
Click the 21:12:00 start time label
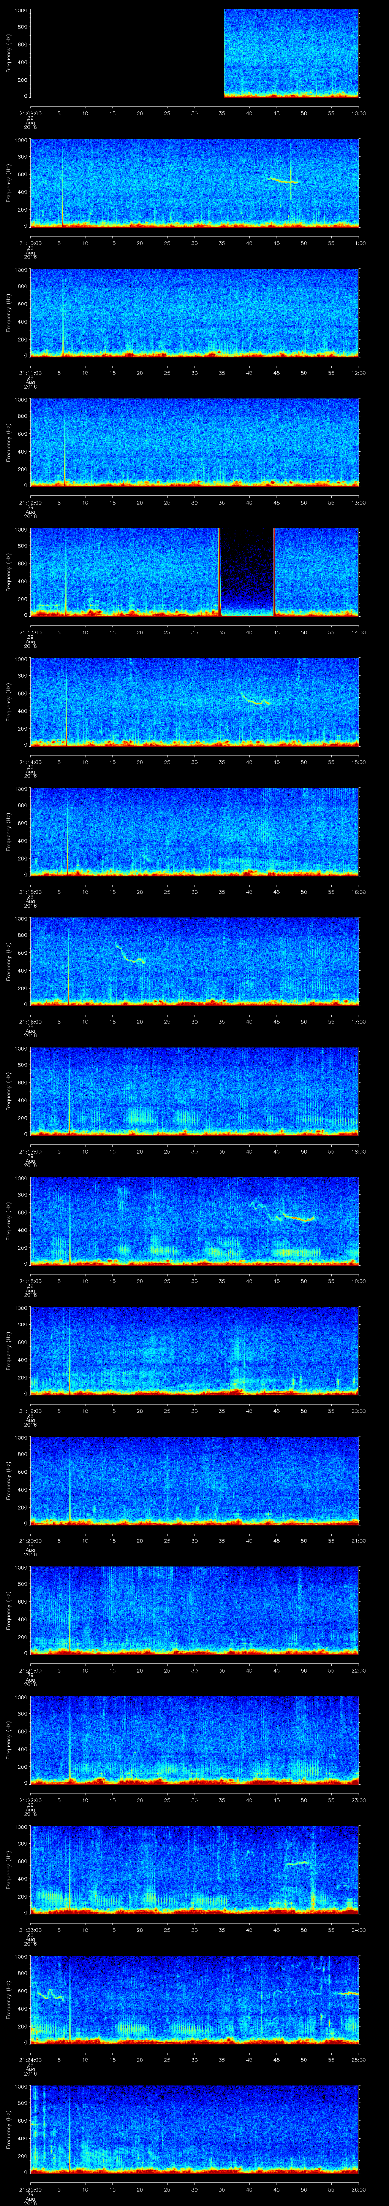click(30, 502)
